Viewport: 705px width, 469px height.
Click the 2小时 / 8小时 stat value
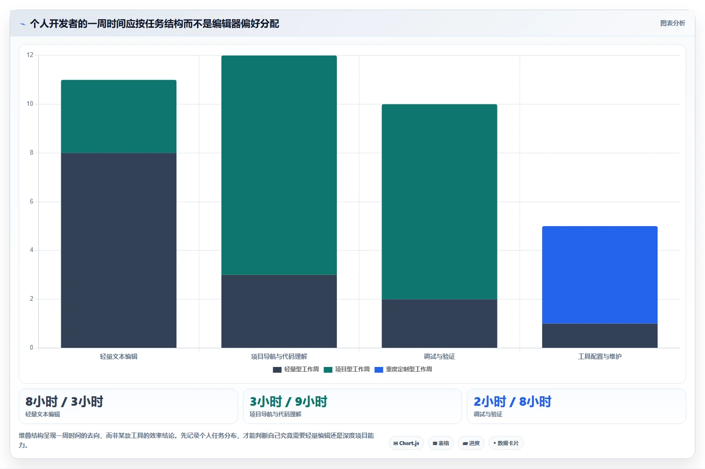[512, 401]
